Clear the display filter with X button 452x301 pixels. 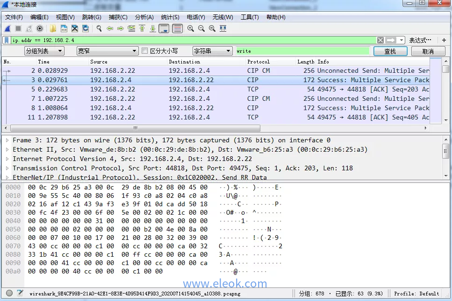(x=380, y=40)
